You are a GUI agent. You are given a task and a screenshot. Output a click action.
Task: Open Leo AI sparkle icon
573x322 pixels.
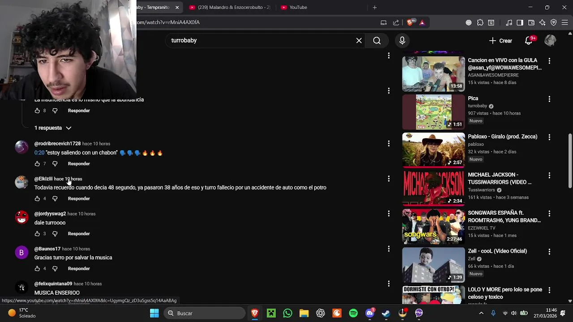coord(542,22)
